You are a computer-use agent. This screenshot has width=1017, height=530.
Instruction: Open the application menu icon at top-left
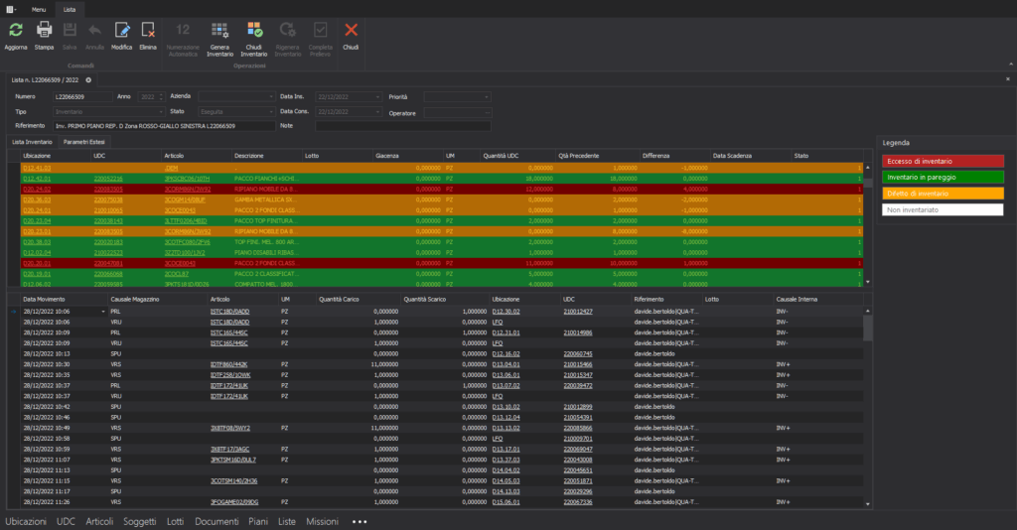tap(9, 8)
